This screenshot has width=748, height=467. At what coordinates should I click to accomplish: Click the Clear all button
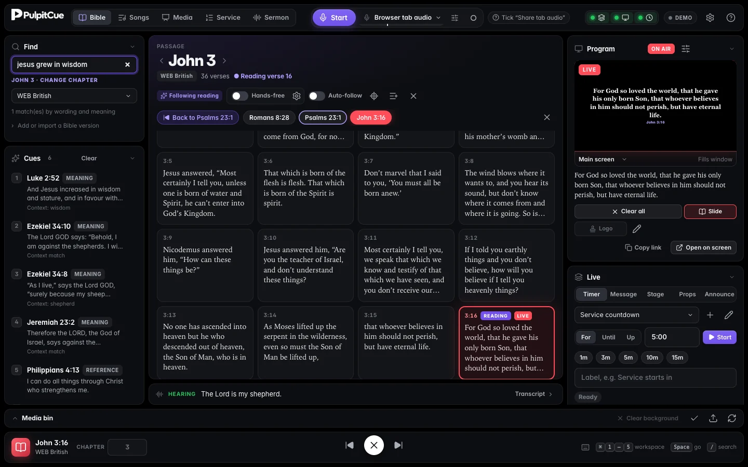(x=628, y=212)
